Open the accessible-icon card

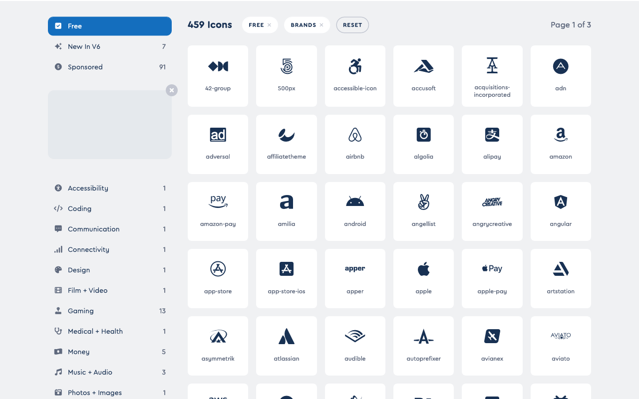tap(355, 76)
